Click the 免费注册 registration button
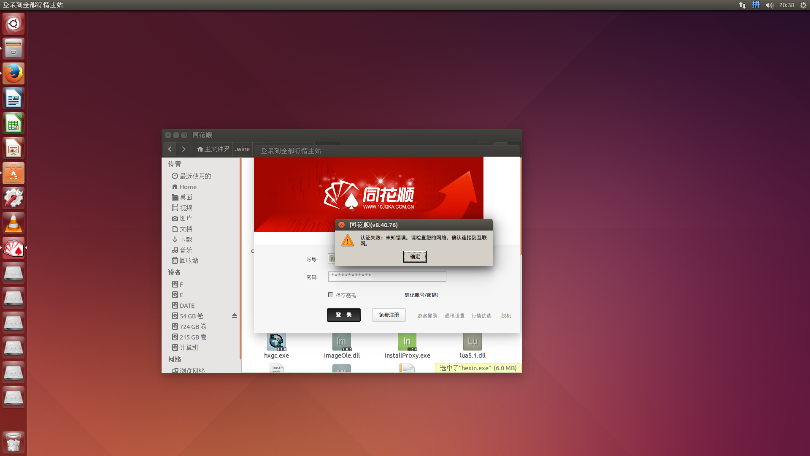 tap(388, 315)
